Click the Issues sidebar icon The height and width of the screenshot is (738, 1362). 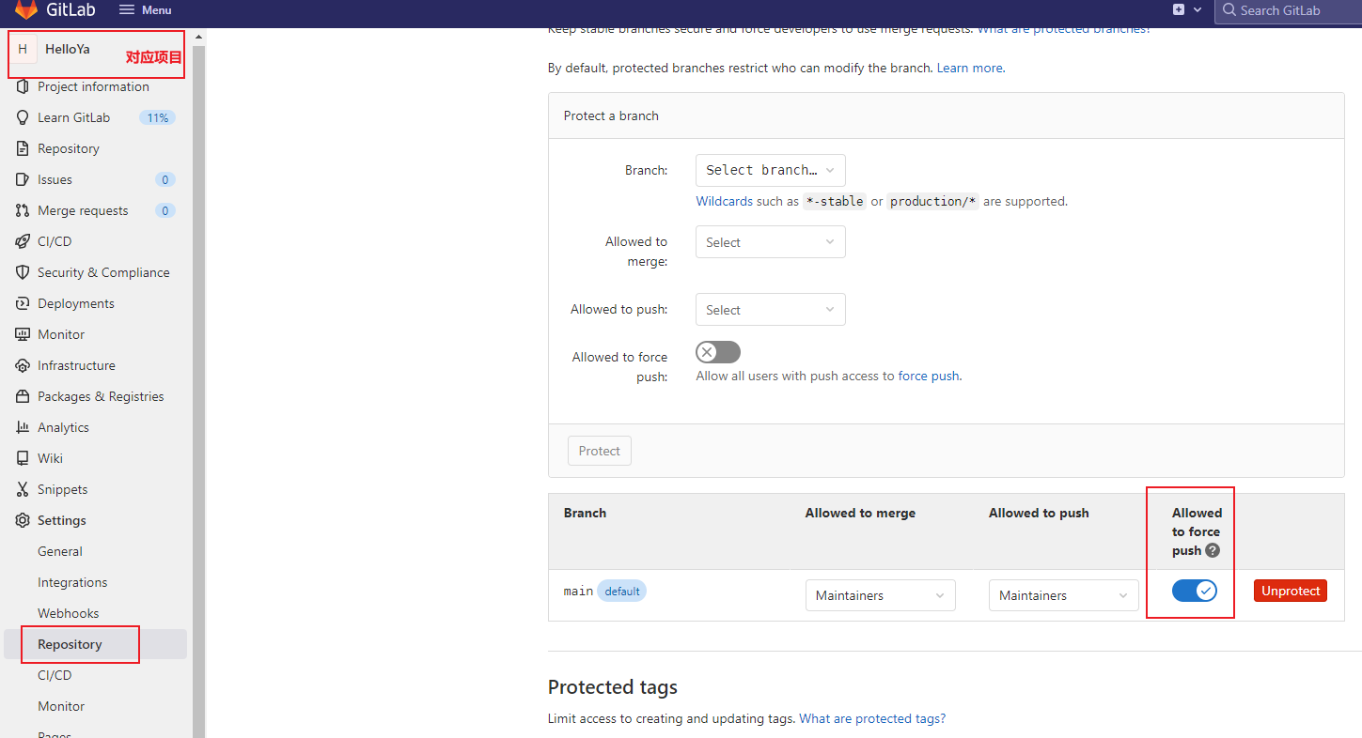pyautogui.click(x=23, y=179)
